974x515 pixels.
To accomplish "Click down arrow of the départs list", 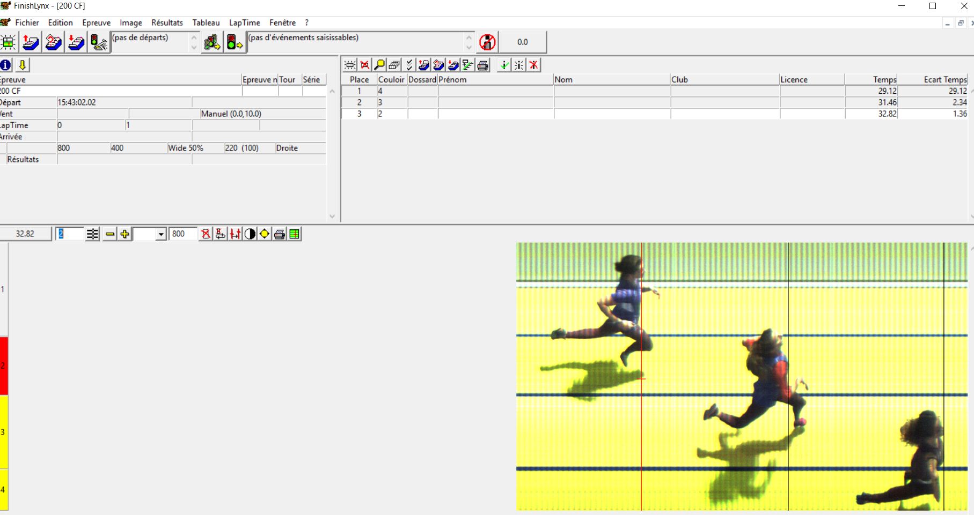I will (194, 47).
